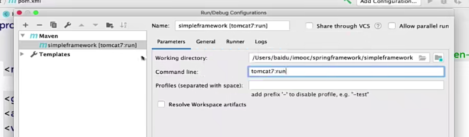This screenshot has width=469, height=137.
Task: Open edit templates wrench icon
Action: tap(68, 25)
